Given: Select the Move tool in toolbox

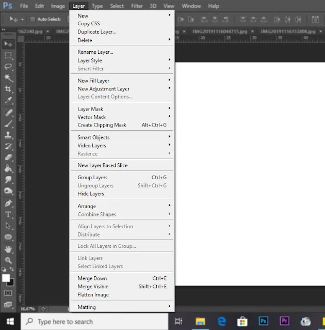Looking at the screenshot, I should 8,44.
